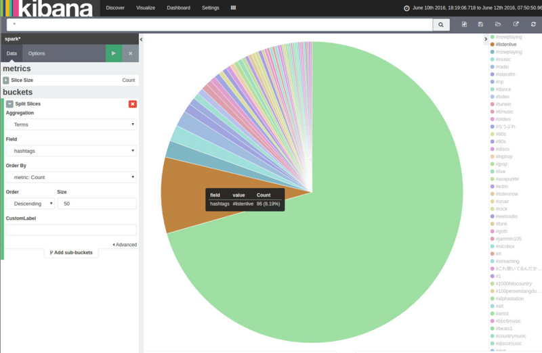Select #np in the legend

coord(499,82)
